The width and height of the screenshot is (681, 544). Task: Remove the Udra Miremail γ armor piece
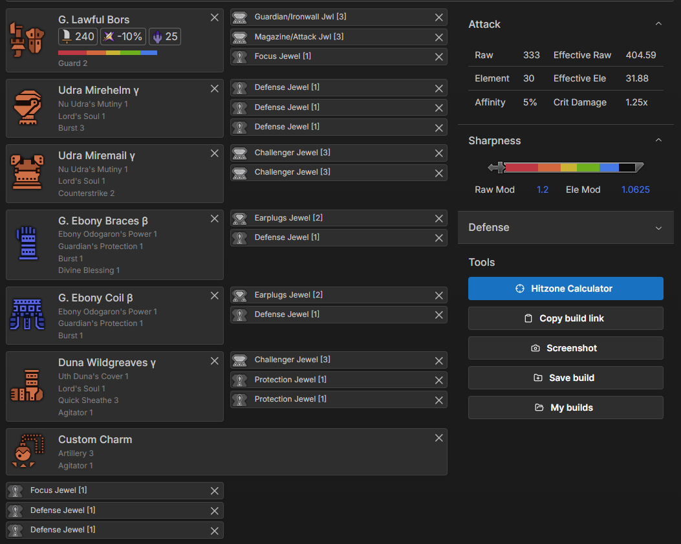[x=215, y=153]
